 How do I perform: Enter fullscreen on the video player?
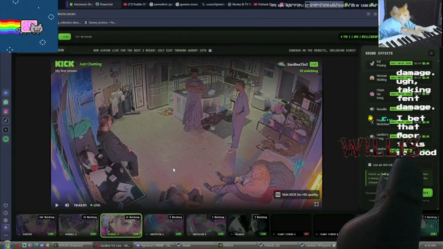(x=316, y=204)
